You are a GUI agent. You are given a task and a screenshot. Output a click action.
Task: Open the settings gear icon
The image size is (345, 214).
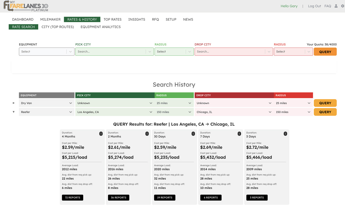(x=342, y=6)
